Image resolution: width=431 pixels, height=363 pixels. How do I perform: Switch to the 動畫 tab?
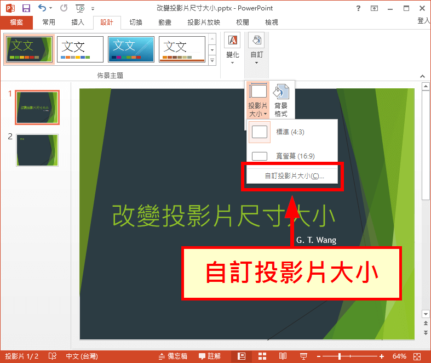coord(165,22)
